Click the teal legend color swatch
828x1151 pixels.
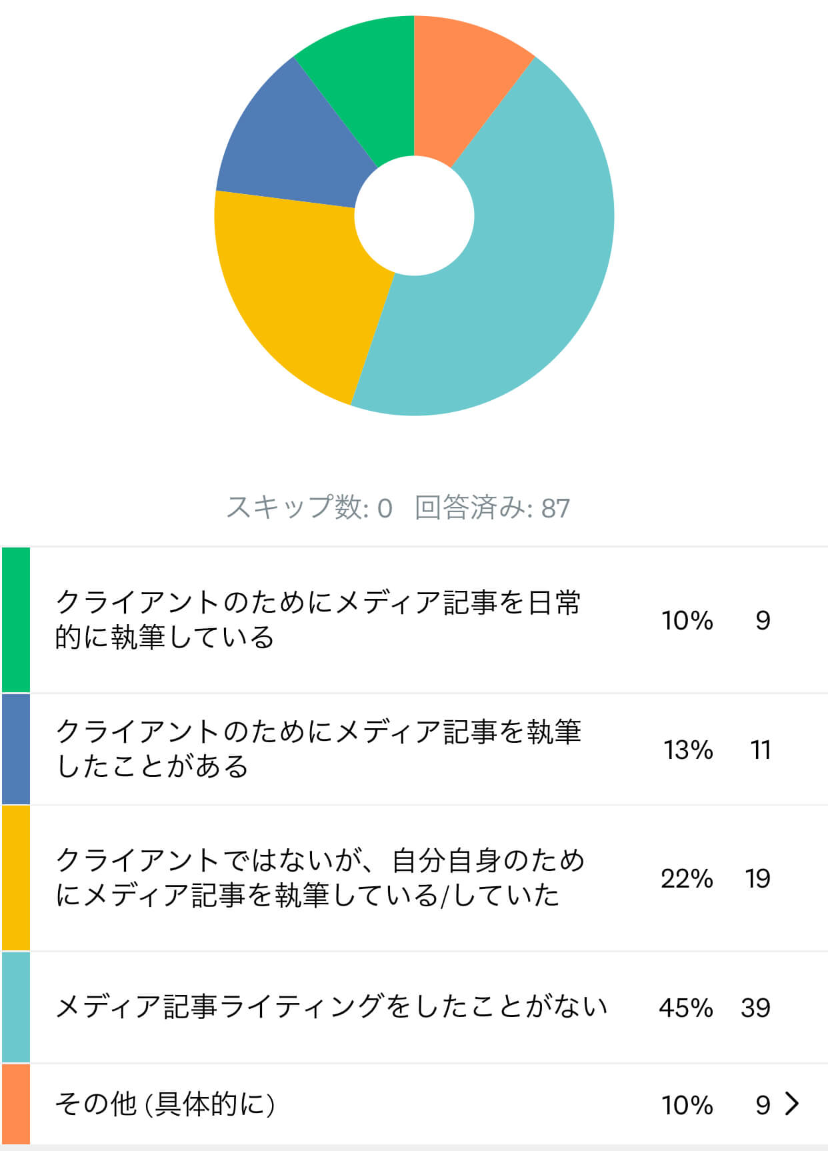click(16, 1007)
